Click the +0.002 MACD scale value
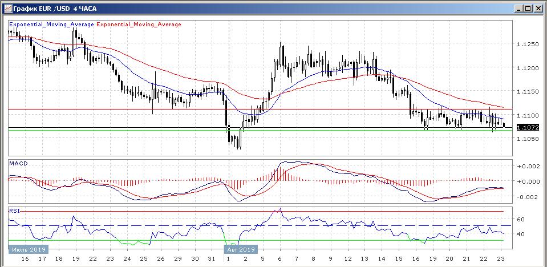Screen dimensions: 547x267 tap(528, 166)
